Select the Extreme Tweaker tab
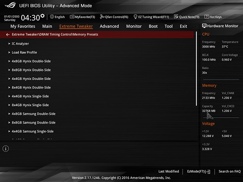Screen dimensions: 243x182 [76, 26]
